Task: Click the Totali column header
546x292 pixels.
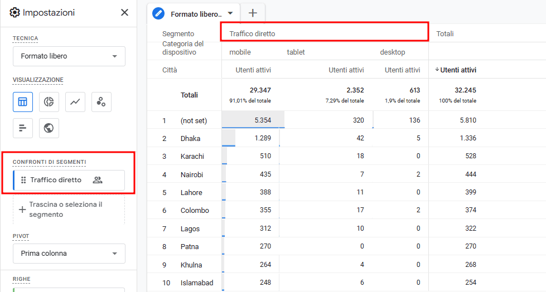Action: pyautogui.click(x=445, y=34)
